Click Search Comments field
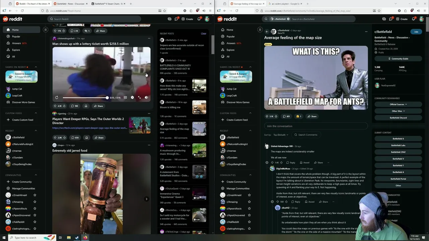 (306, 135)
